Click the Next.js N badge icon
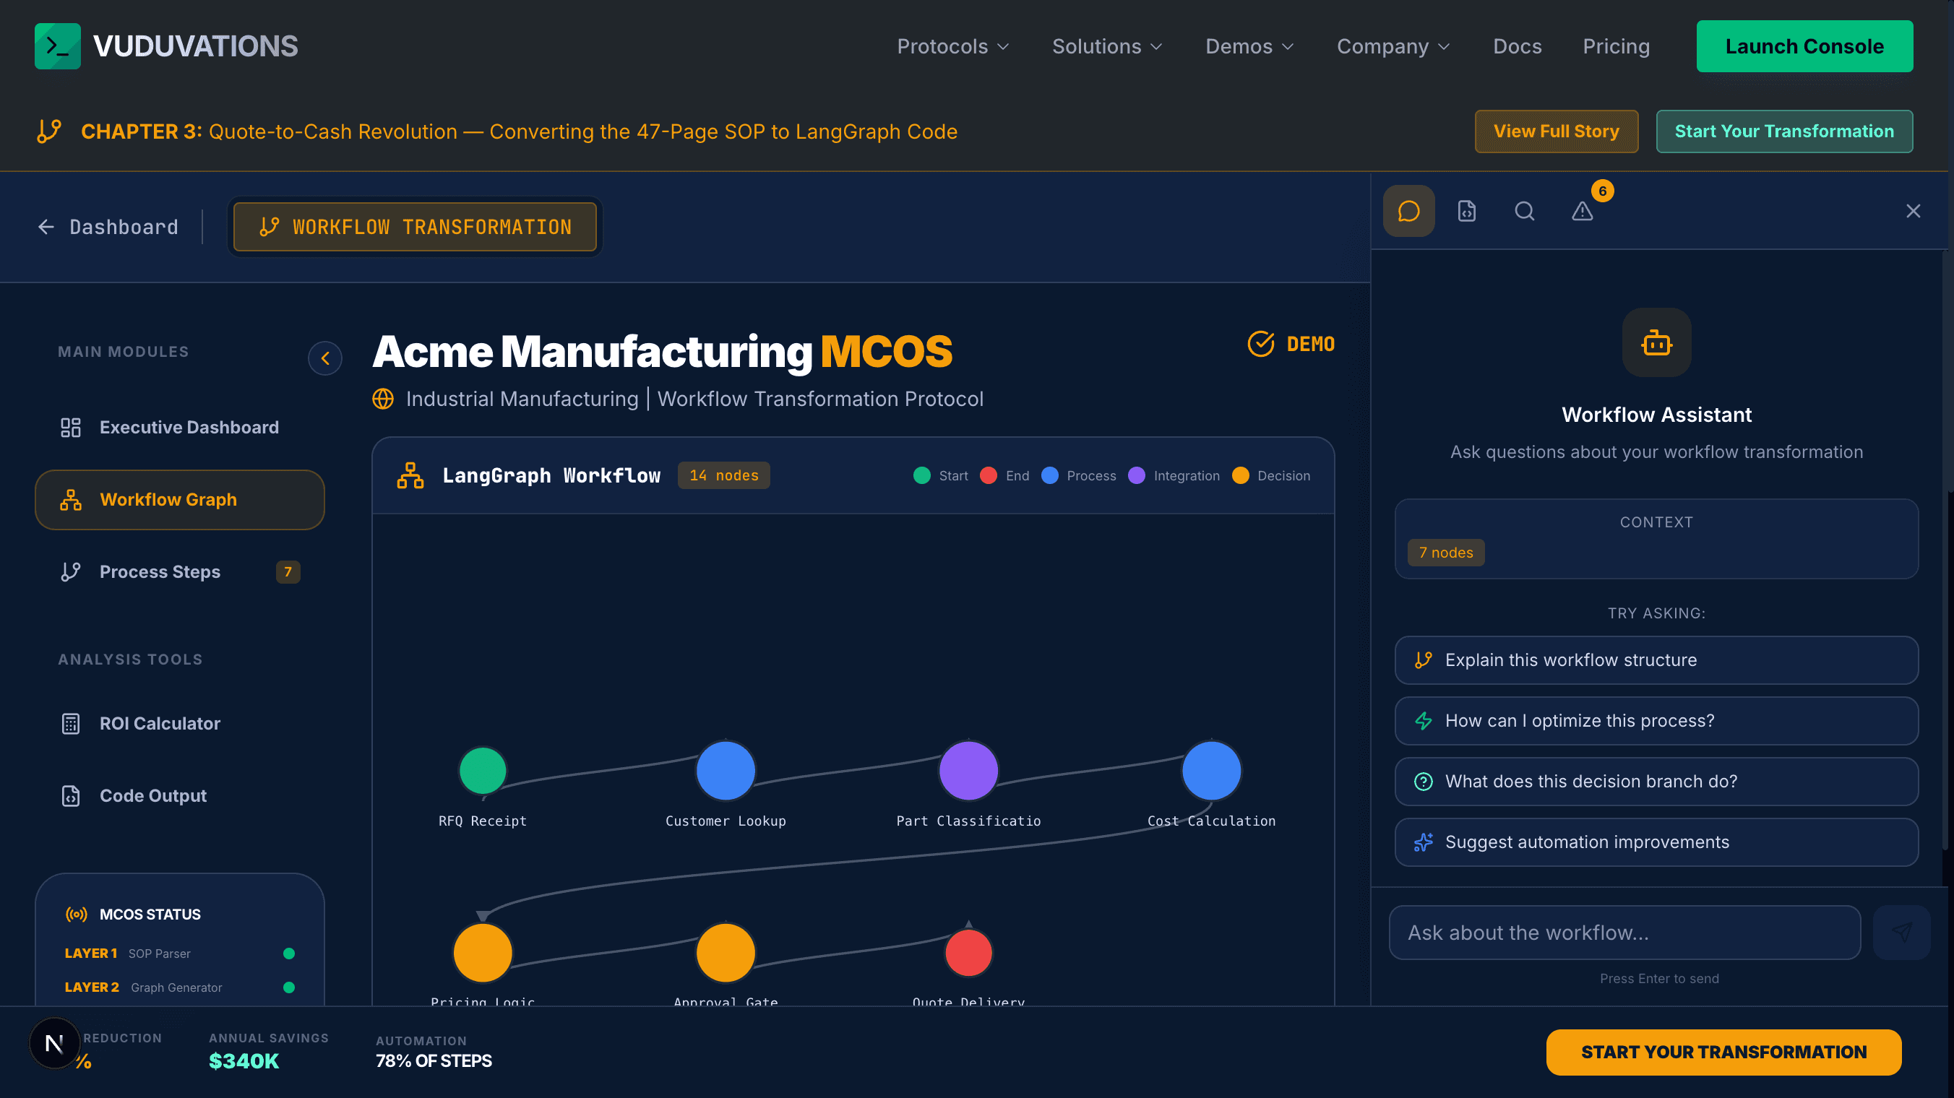This screenshot has width=1954, height=1098. coord(55,1043)
